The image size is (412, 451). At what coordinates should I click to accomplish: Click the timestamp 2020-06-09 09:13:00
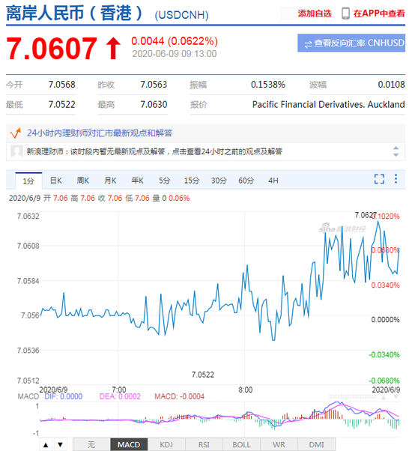point(175,54)
